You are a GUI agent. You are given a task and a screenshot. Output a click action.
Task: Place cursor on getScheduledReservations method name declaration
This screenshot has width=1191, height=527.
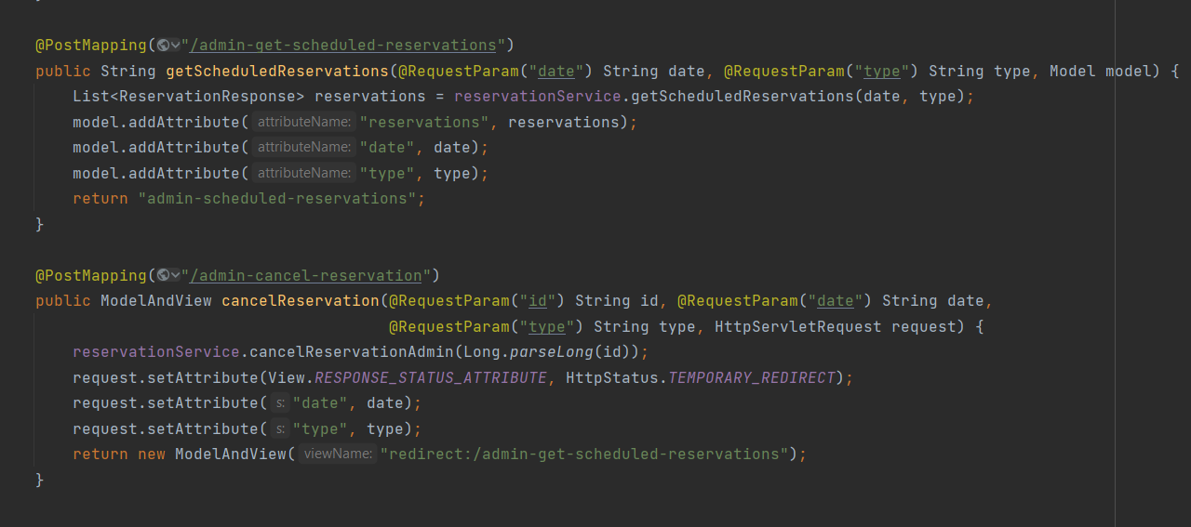point(276,71)
